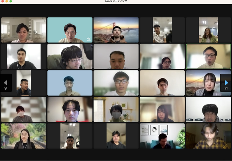Select the tile with black sweater and earphones
The height and width of the screenshot is (161, 232).
point(24,56)
